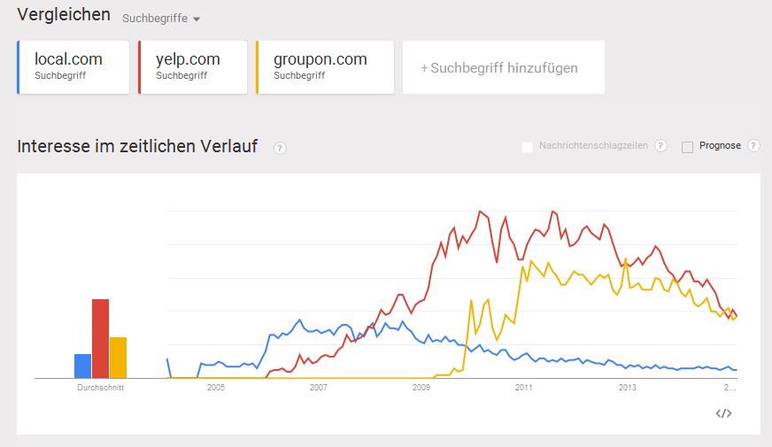The image size is (772, 447).
Task: Select the yelp.com search term card
Action: (x=193, y=66)
